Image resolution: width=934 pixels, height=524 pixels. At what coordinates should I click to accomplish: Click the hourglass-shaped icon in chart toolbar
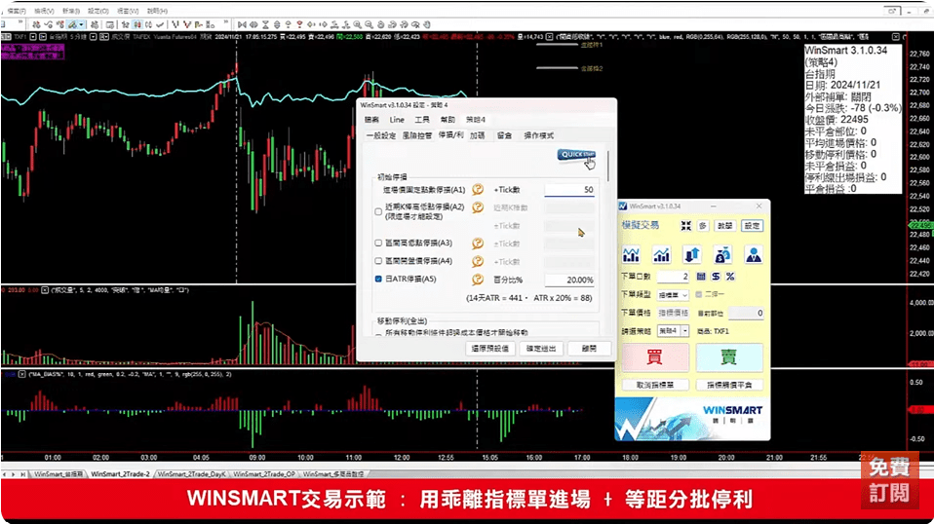click(x=265, y=25)
